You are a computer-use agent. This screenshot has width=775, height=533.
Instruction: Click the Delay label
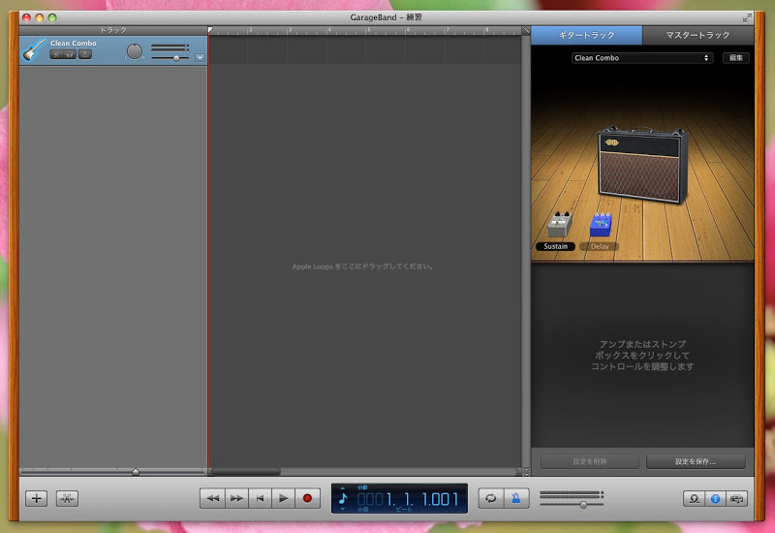tap(600, 246)
